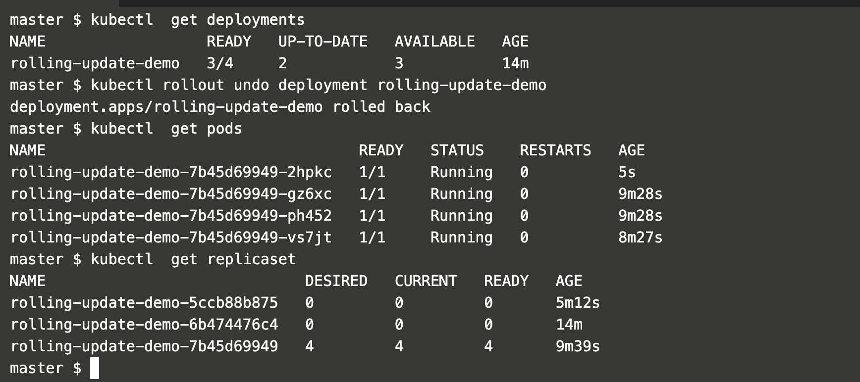Select the '3/4' READY value
860x382 pixels.
point(220,63)
